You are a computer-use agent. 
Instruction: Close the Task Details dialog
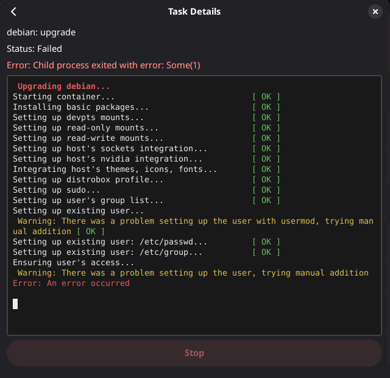[x=375, y=12]
